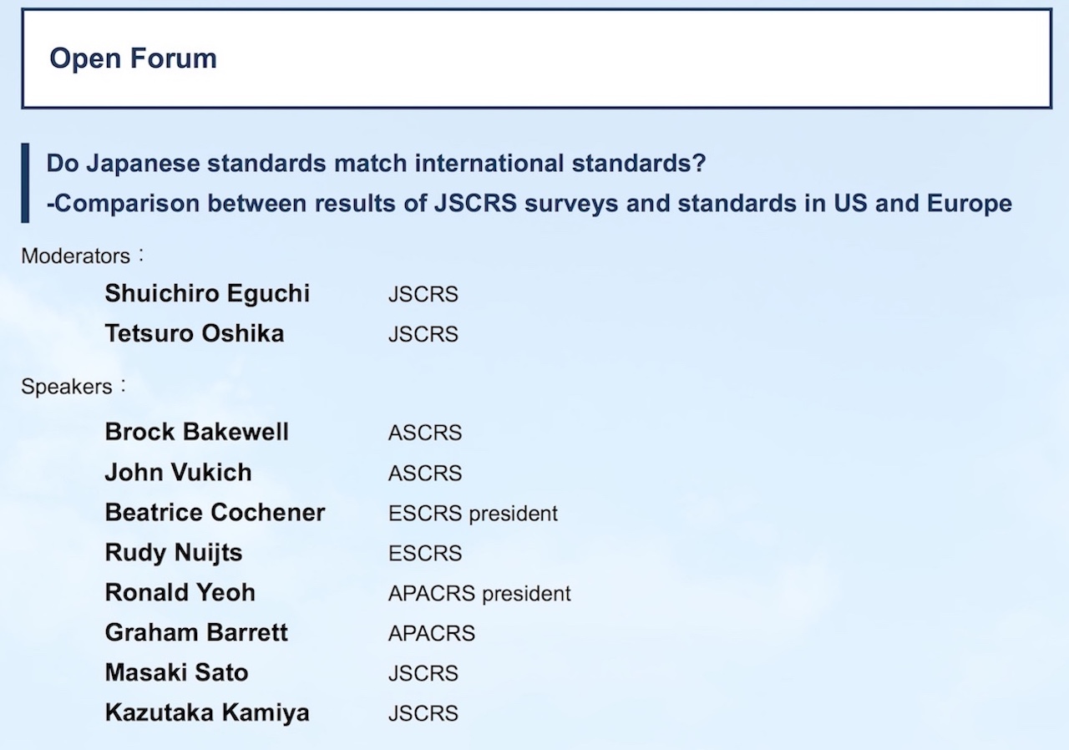
Task: Select moderator Tetsuro Oshika
Action: (195, 333)
